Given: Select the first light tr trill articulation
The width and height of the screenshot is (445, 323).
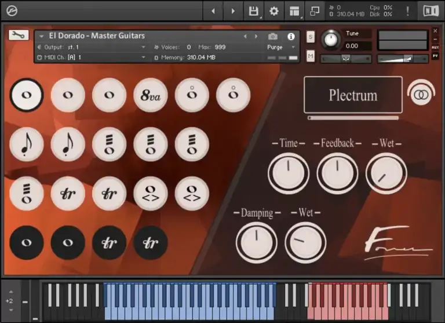Looking at the screenshot, I should pos(68,194).
